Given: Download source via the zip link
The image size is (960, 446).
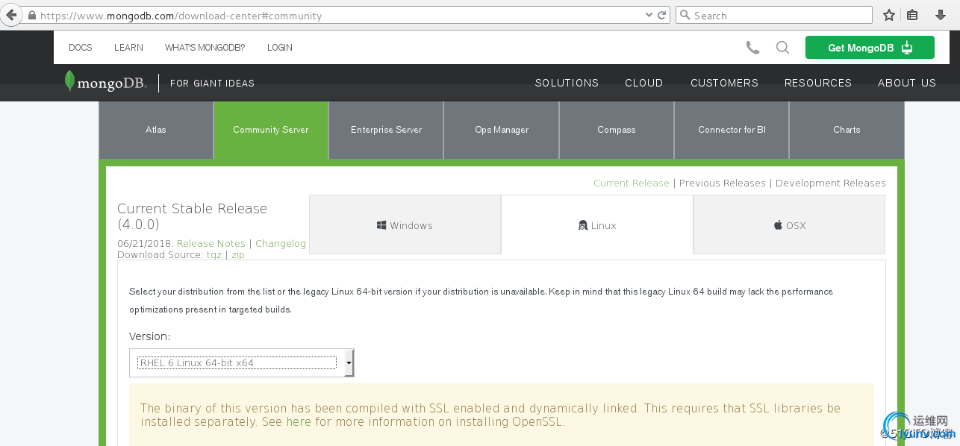Looking at the screenshot, I should pos(238,255).
